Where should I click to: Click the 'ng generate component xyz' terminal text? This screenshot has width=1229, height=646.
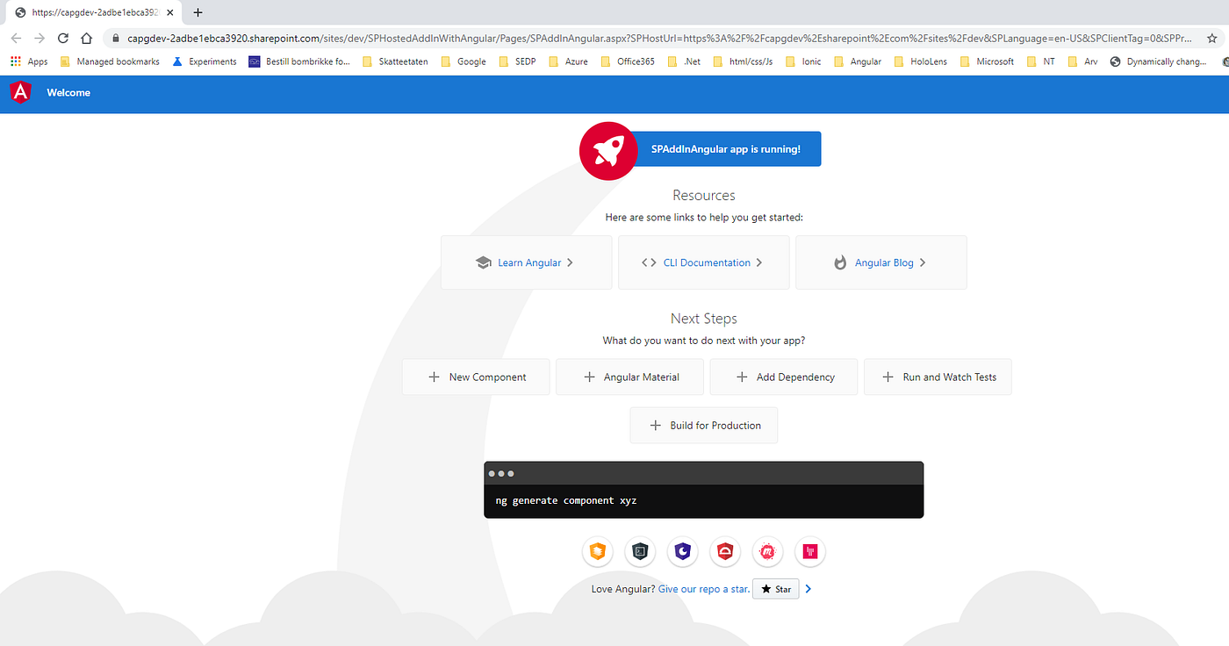point(566,500)
